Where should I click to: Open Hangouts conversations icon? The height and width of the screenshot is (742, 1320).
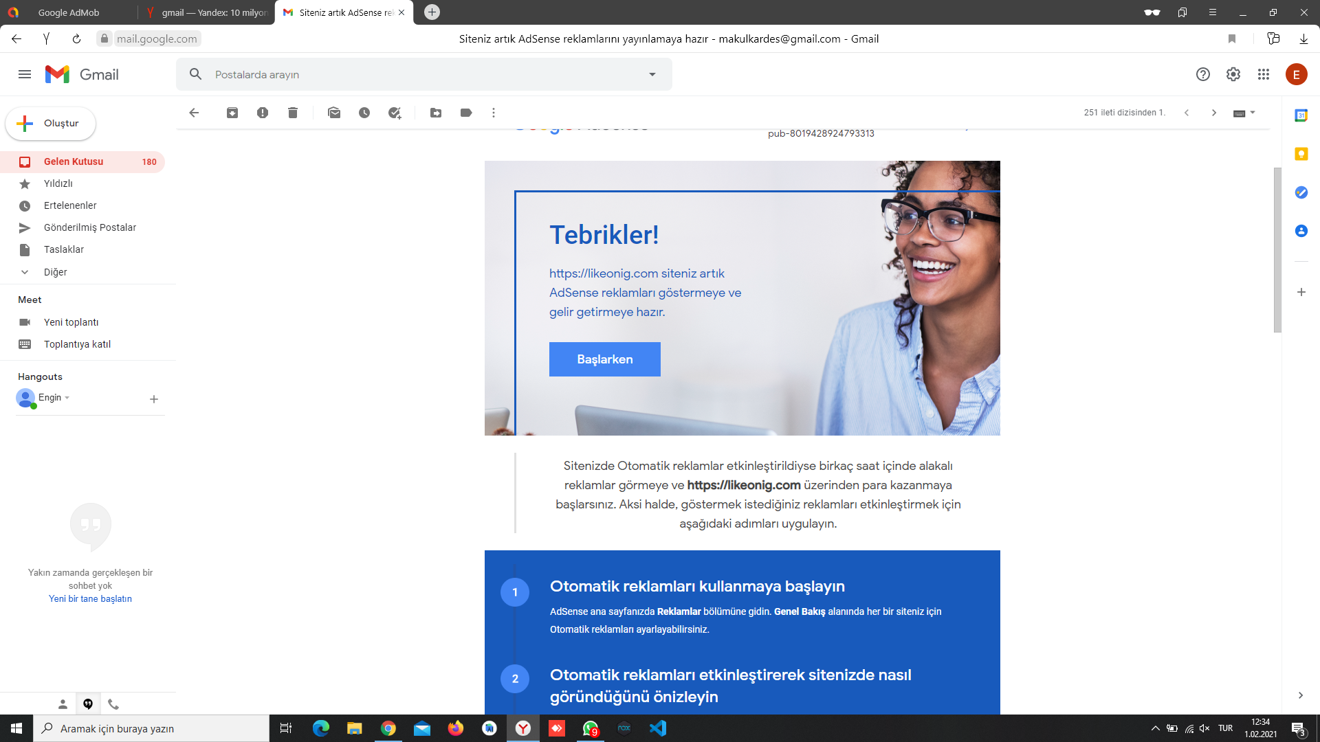(x=88, y=704)
